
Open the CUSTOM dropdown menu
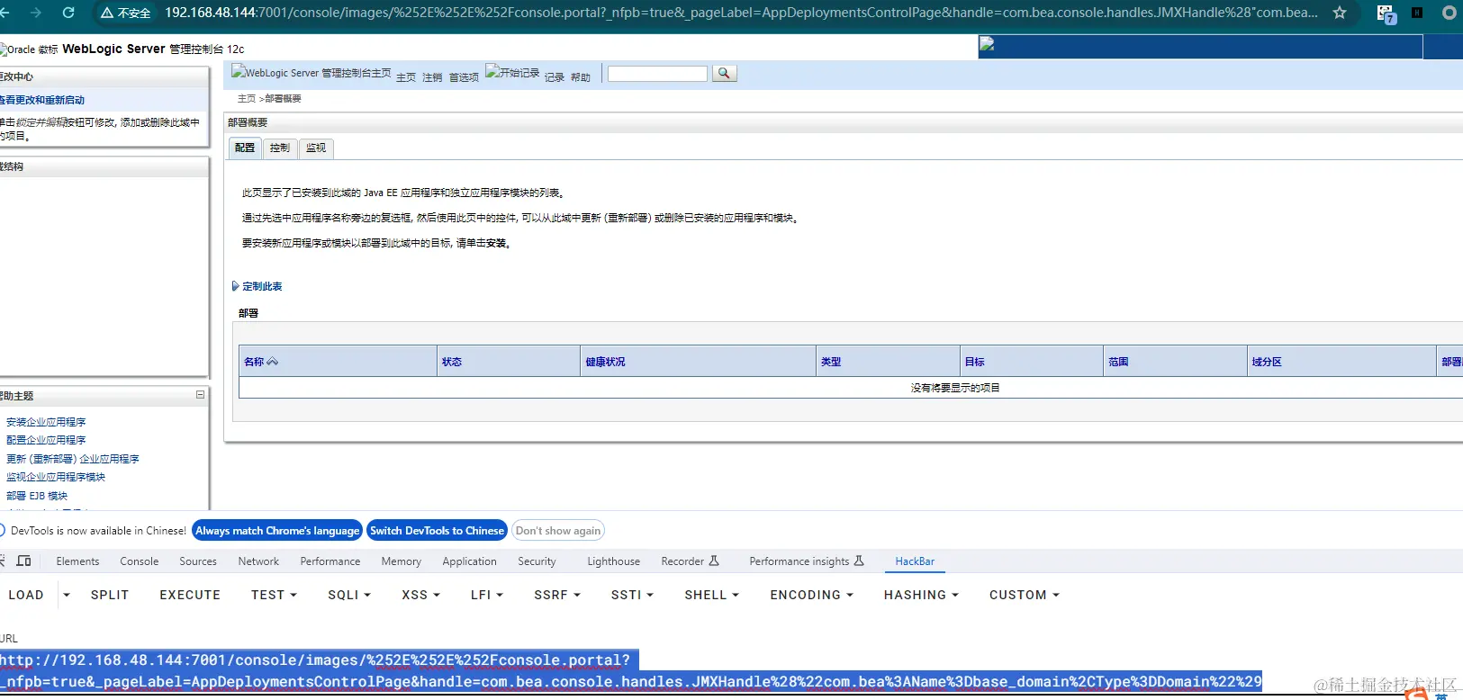(1025, 595)
